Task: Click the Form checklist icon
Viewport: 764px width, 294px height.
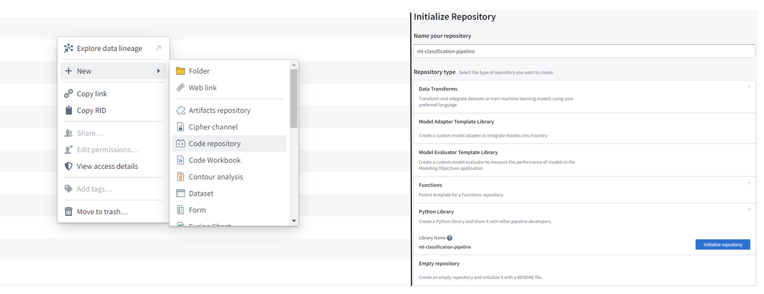Action: click(x=180, y=210)
